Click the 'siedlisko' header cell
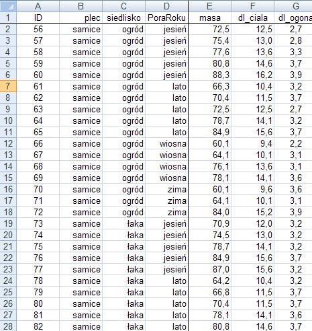This screenshot has height=331, width=312. [x=123, y=17]
